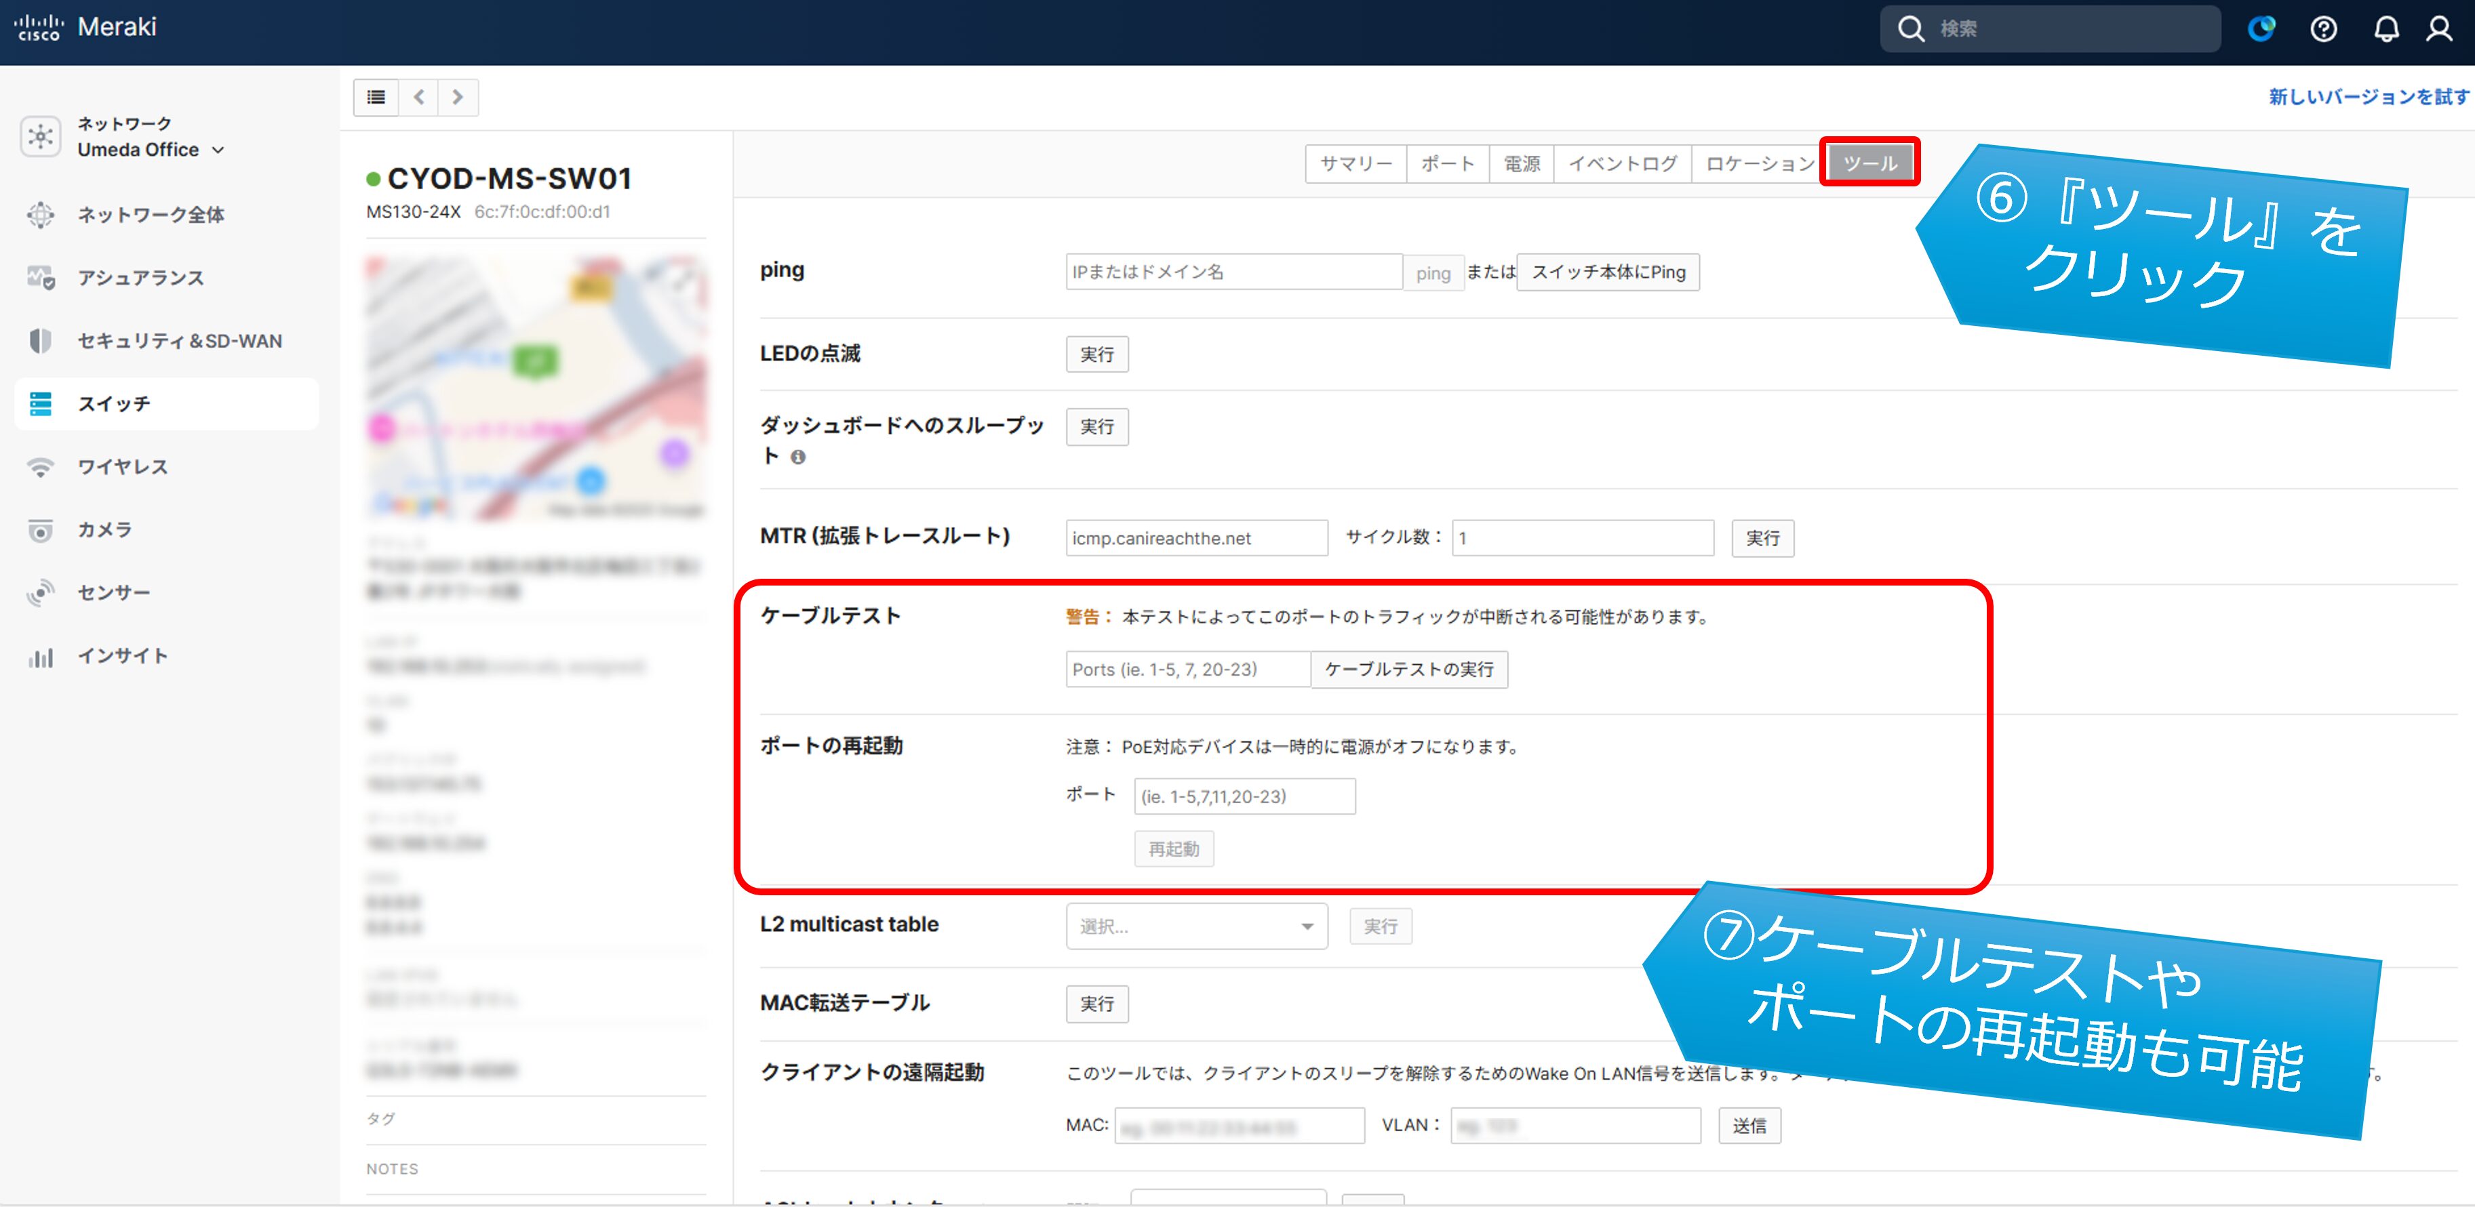Click スイッチ本体にPing button

pos(1608,272)
